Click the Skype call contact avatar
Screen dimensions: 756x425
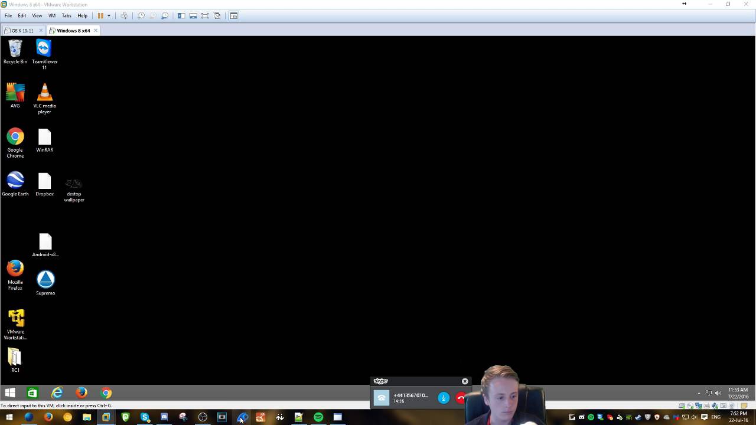coord(382,398)
